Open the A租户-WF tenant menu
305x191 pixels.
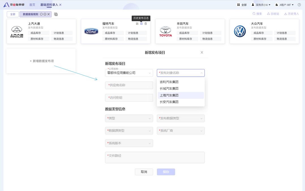[x=284, y=5]
